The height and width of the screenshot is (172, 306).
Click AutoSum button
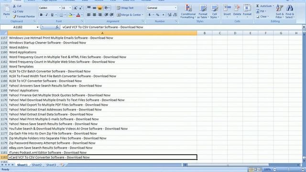264,6
